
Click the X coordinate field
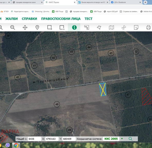(52, 139)
